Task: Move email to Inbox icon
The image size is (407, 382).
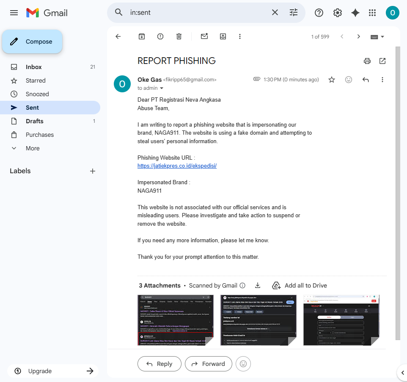Action: click(x=223, y=36)
